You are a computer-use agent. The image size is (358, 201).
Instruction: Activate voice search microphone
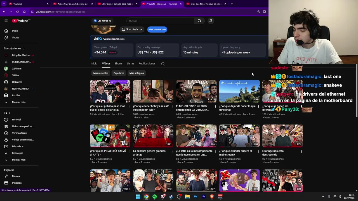[211, 21]
